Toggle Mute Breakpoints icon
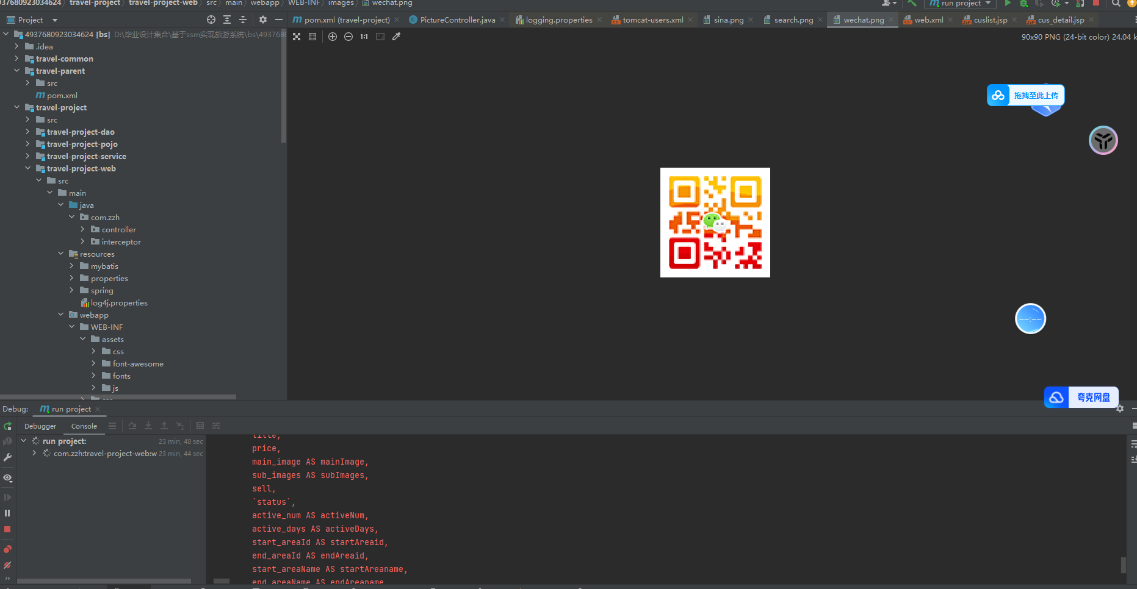The image size is (1137, 589). 7,565
